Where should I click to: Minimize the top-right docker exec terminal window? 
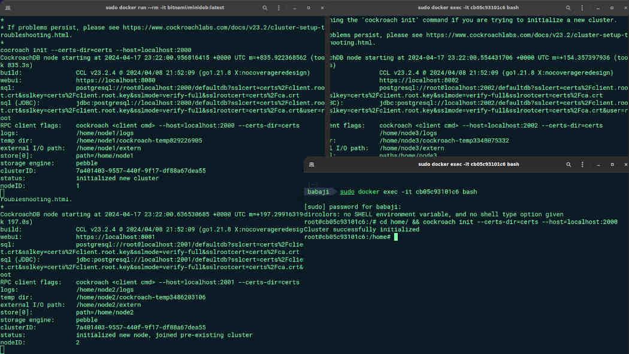click(598, 8)
